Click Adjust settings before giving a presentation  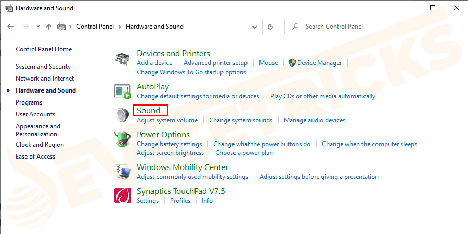pyautogui.click(x=319, y=177)
